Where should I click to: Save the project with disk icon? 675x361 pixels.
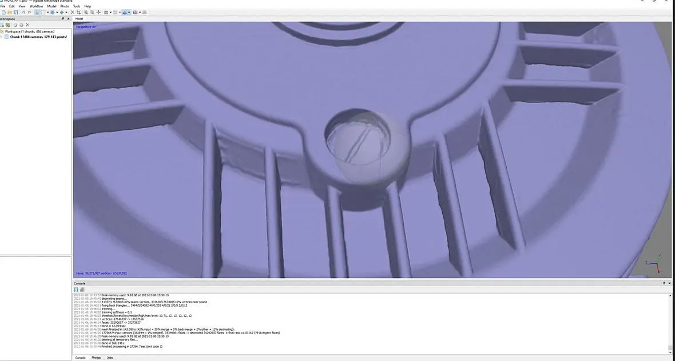[16, 13]
